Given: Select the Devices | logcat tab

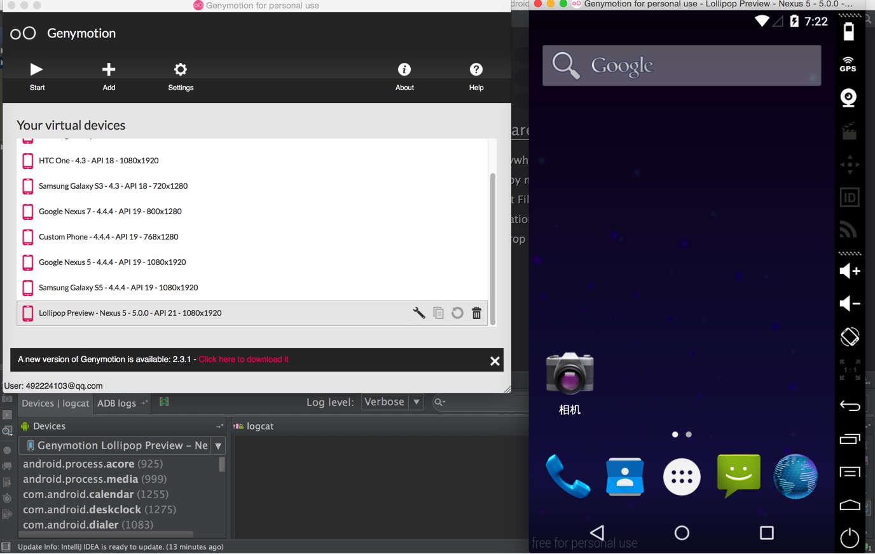Looking at the screenshot, I should (x=55, y=403).
